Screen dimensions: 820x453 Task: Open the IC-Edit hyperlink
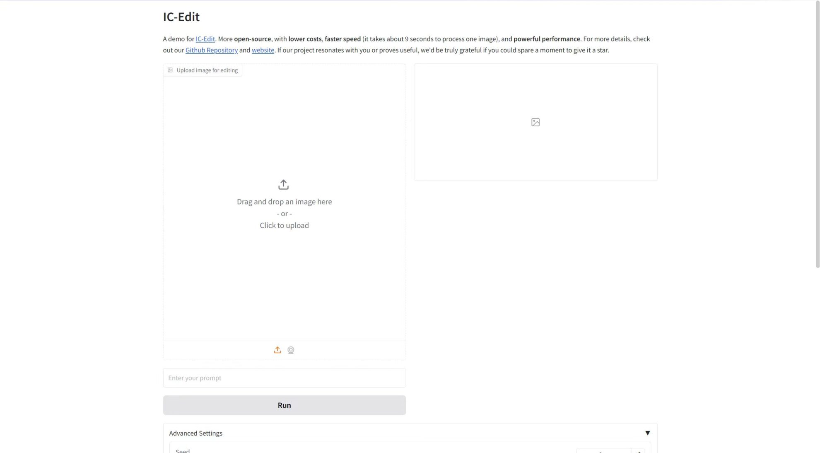point(205,39)
